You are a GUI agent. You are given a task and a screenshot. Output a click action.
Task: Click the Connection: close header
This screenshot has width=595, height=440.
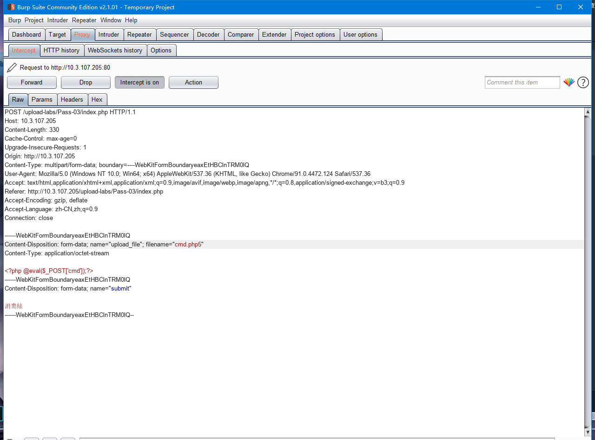tap(29, 218)
